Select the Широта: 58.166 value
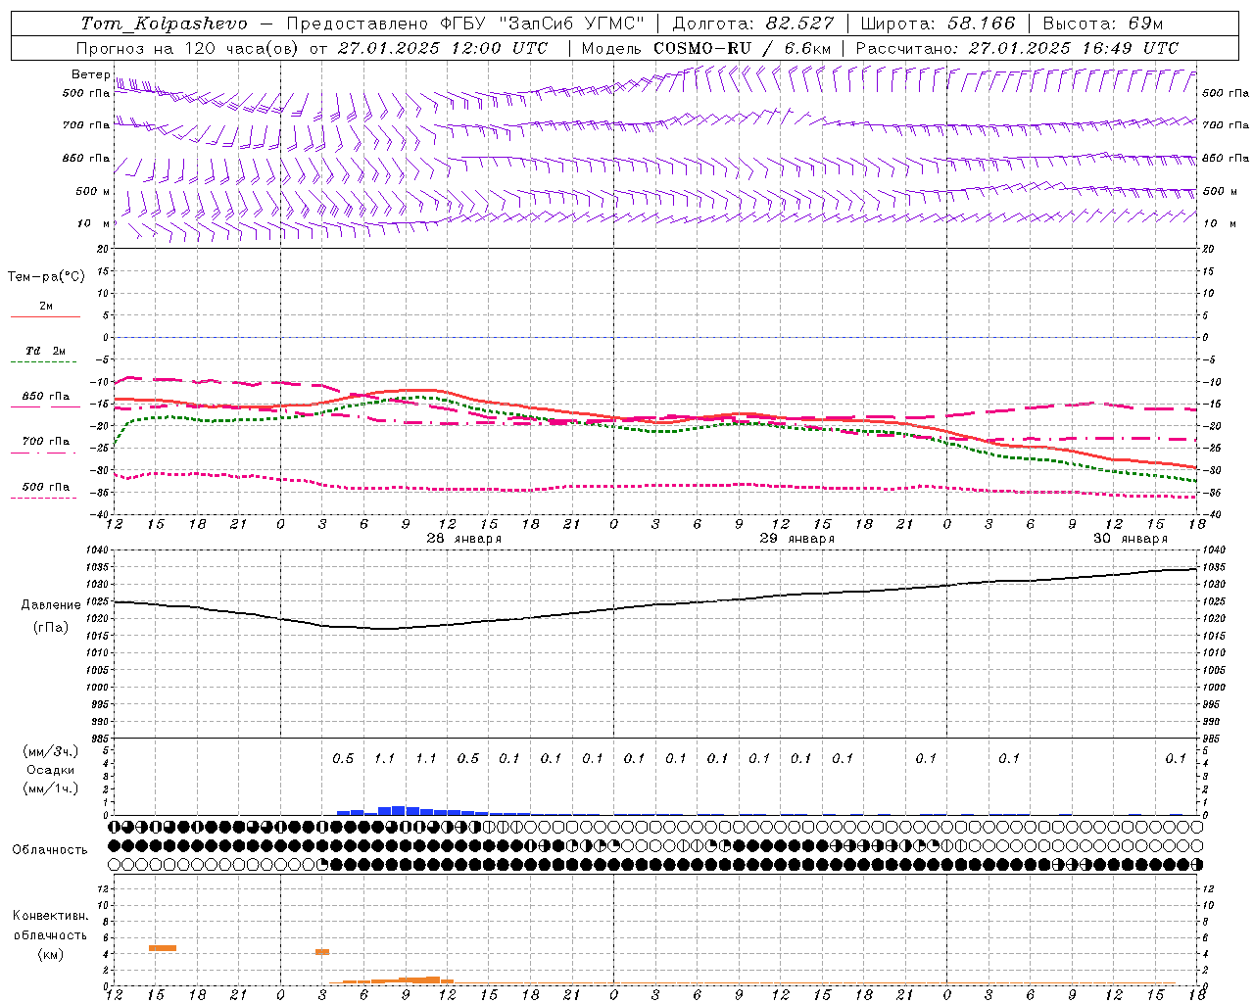Screen dimensions: 1254x1003 pos(939,24)
